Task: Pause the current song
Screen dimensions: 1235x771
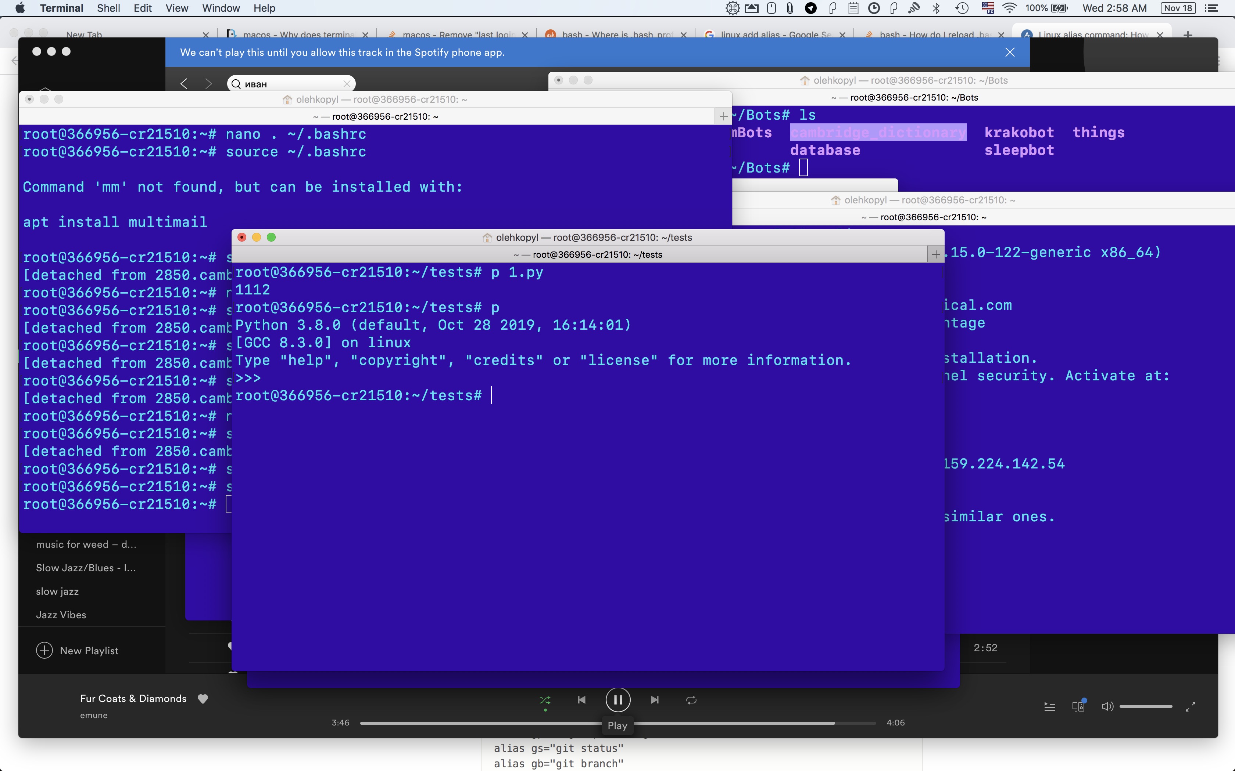Action: 617,700
